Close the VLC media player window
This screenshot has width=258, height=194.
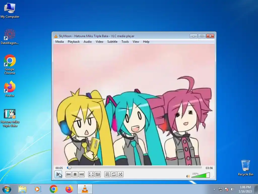[210, 36]
